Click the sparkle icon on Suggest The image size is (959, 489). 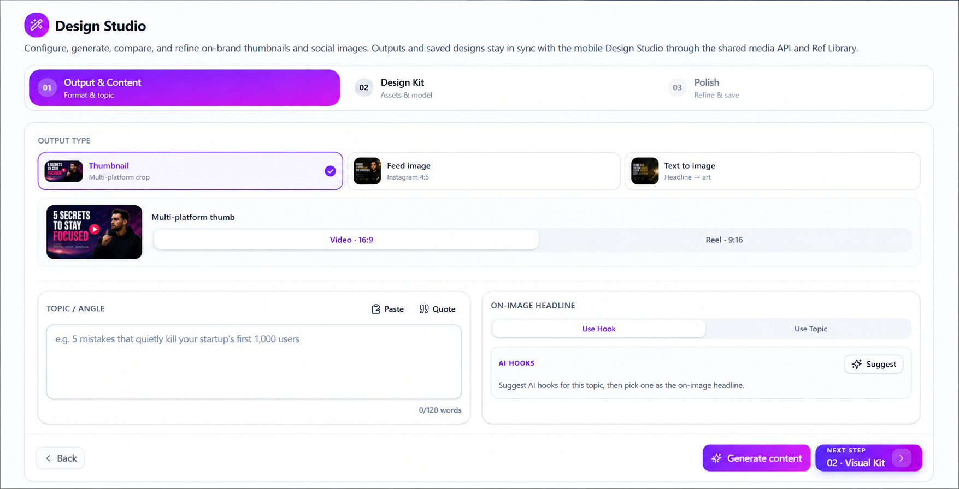coord(857,364)
